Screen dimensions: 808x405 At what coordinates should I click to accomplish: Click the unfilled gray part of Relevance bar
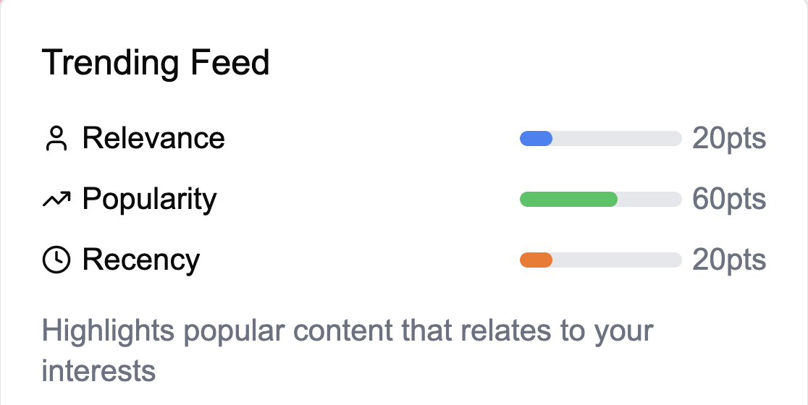tap(617, 138)
